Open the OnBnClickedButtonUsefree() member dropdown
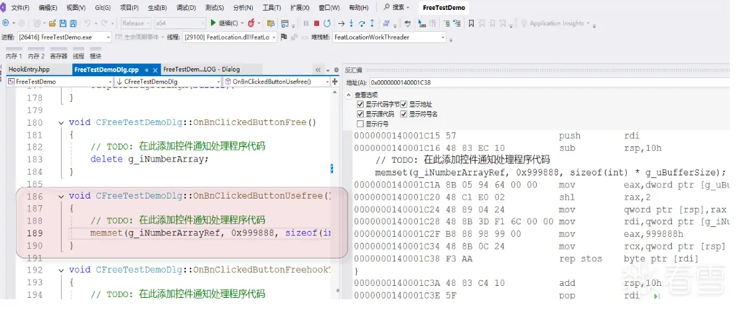This screenshot has width=739, height=315. coord(327,81)
